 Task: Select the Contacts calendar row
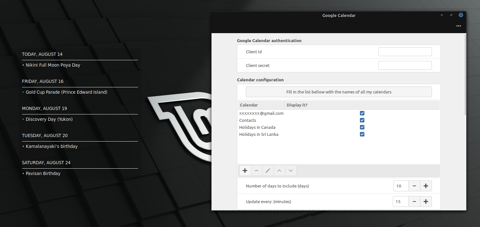pyautogui.click(x=339, y=120)
